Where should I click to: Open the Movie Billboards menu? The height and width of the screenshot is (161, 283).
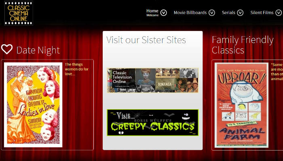point(190,12)
